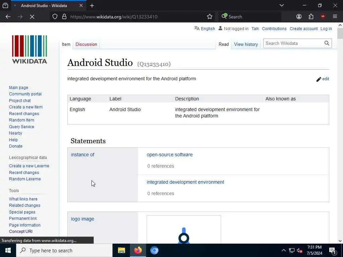Click the Firefox Search box

[250, 17]
